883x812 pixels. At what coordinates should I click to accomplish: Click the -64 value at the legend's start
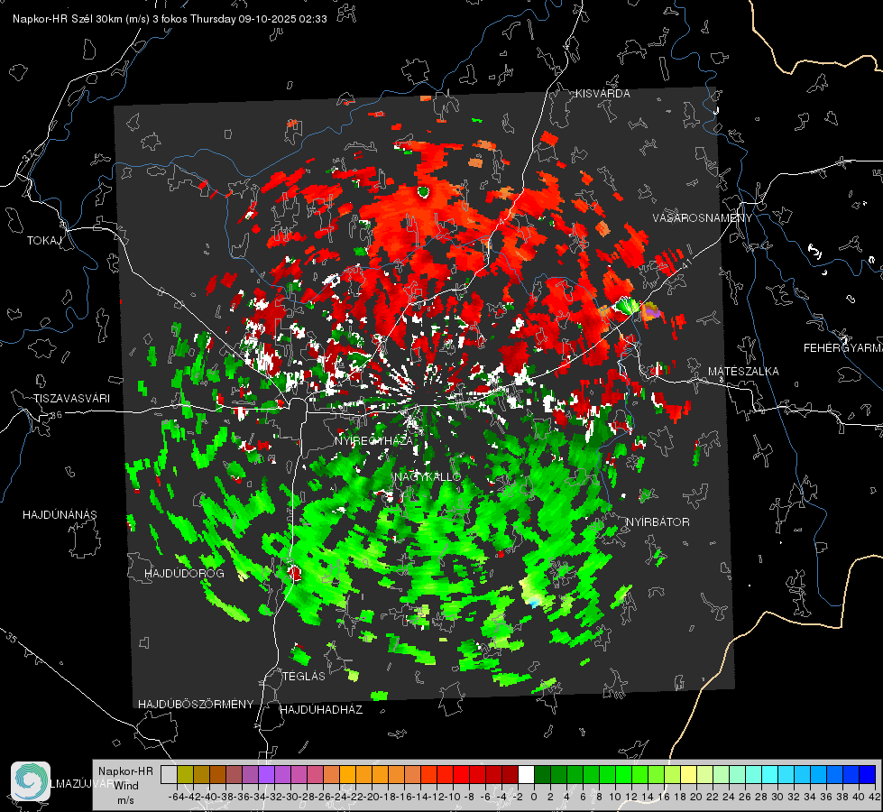point(177,797)
